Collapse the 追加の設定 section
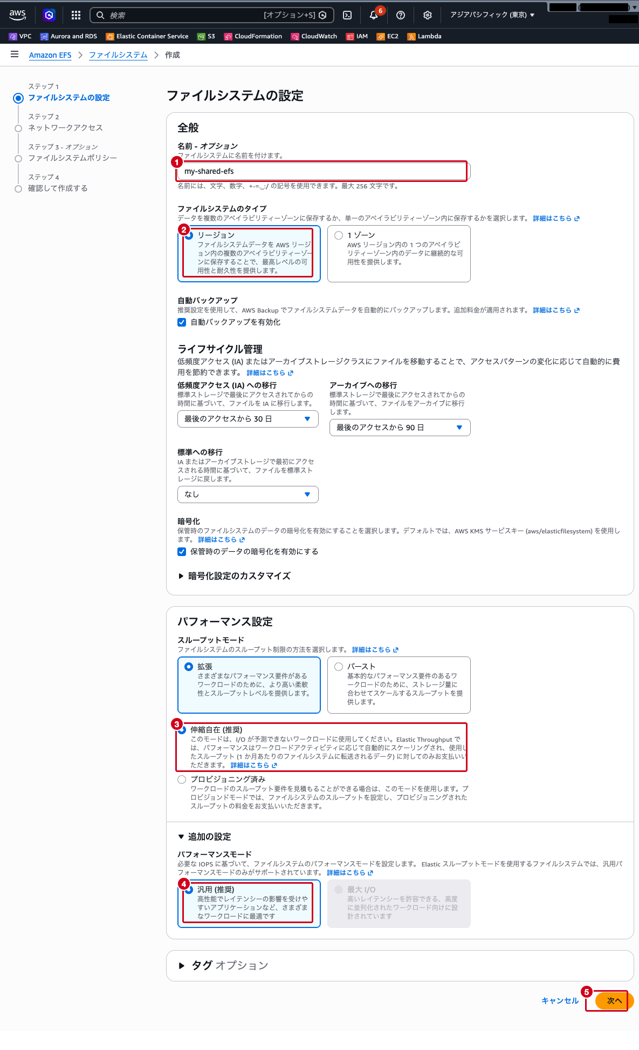 (x=204, y=837)
